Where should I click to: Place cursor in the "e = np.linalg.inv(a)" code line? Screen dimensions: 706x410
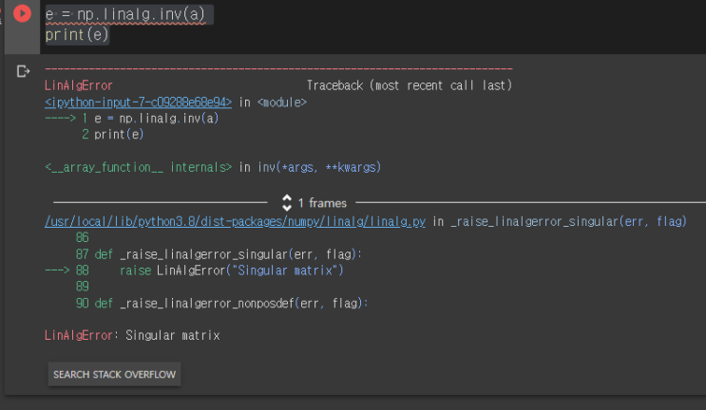click(129, 15)
